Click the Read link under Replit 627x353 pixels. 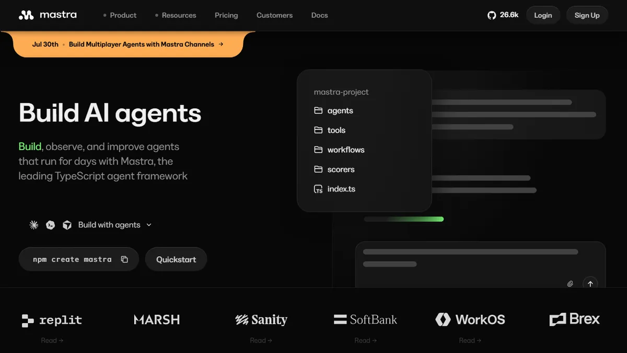point(52,340)
